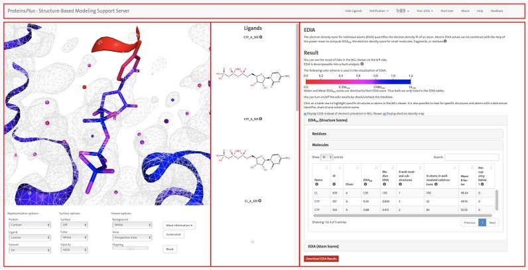Open the Background color dropdown
This screenshot has height=270, width=528.
coord(131,225)
